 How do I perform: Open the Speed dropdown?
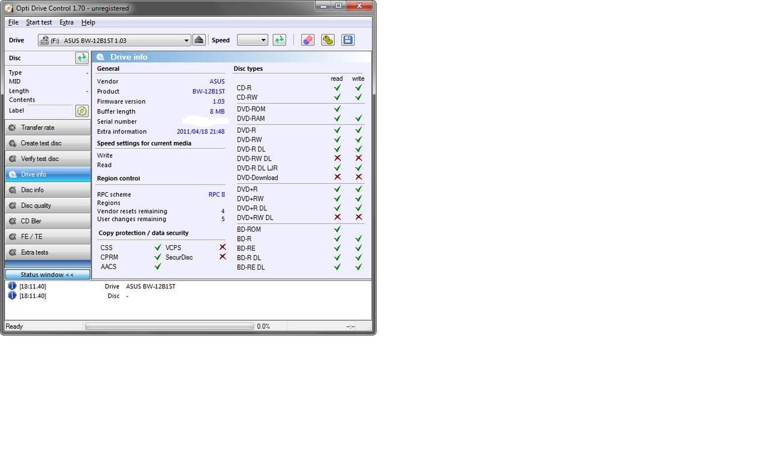252,40
